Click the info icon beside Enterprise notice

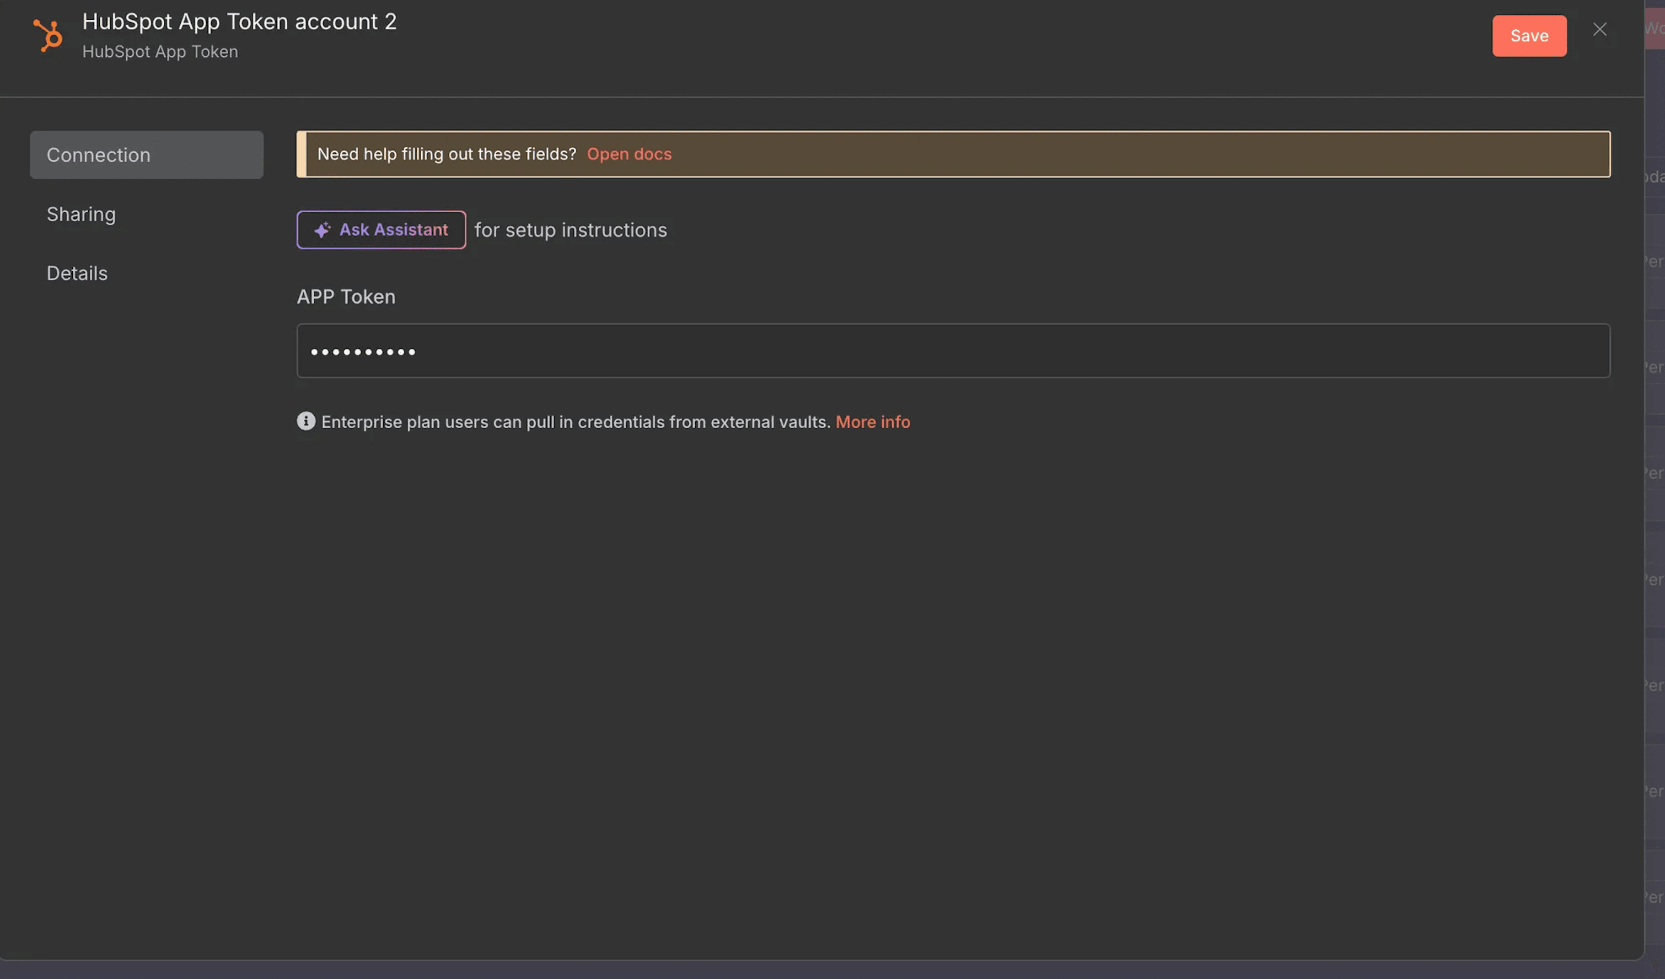point(306,422)
